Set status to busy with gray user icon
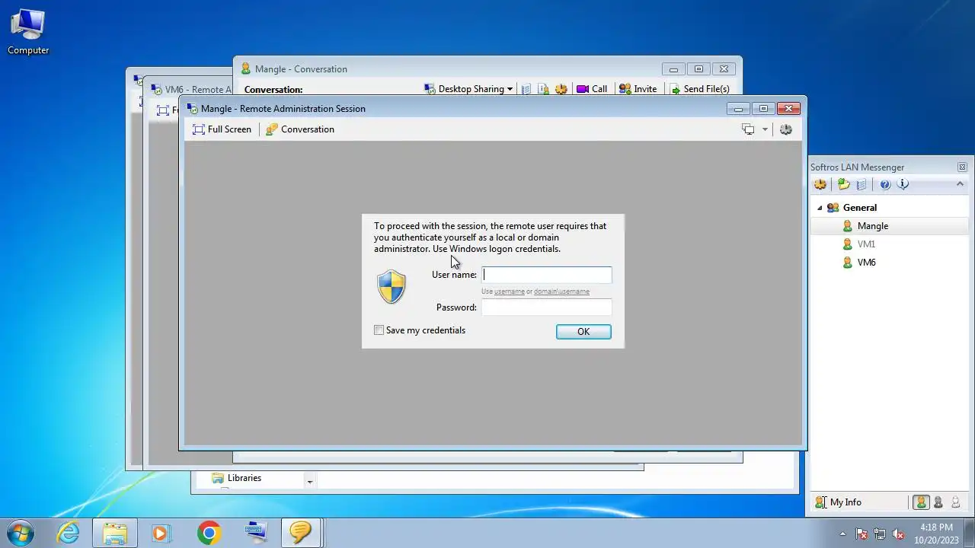This screenshot has height=548, width=975. coord(938,502)
